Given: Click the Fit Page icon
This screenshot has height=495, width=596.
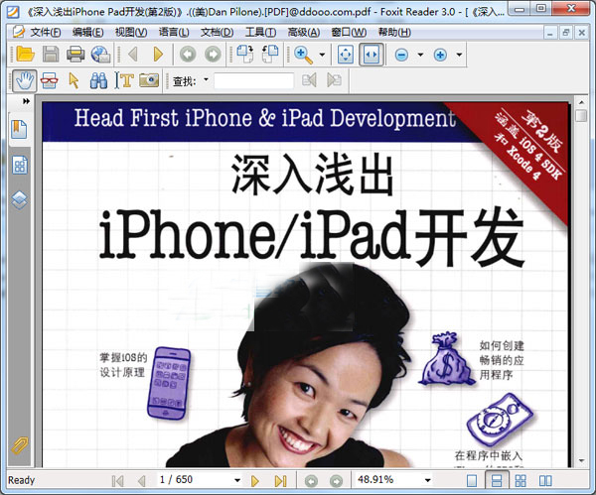Looking at the screenshot, I should click(x=345, y=55).
